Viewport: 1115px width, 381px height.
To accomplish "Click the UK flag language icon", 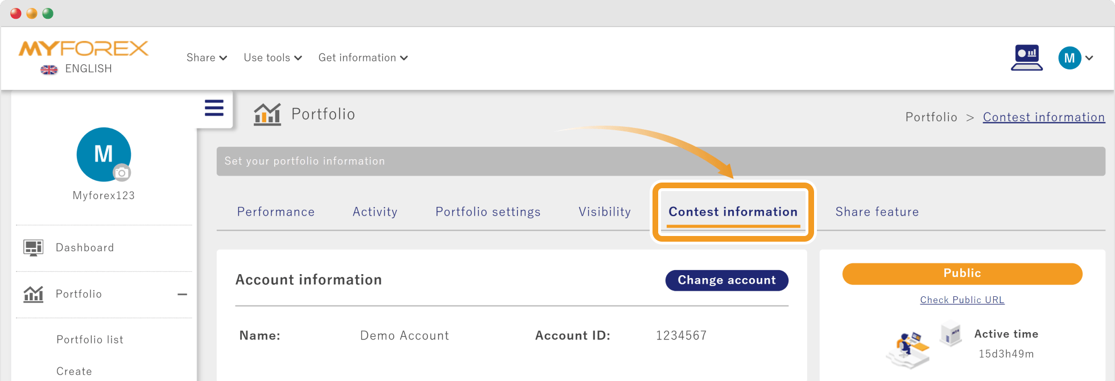I will click(x=49, y=69).
